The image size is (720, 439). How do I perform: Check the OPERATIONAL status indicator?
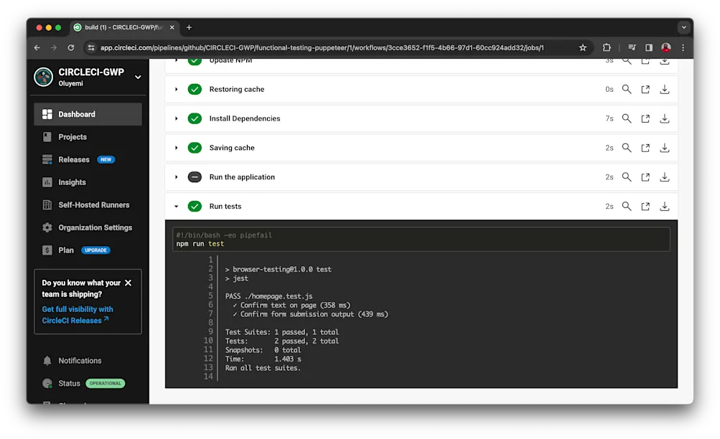click(x=105, y=383)
